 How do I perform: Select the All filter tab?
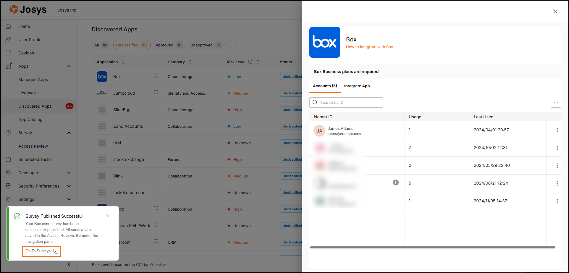(101, 45)
